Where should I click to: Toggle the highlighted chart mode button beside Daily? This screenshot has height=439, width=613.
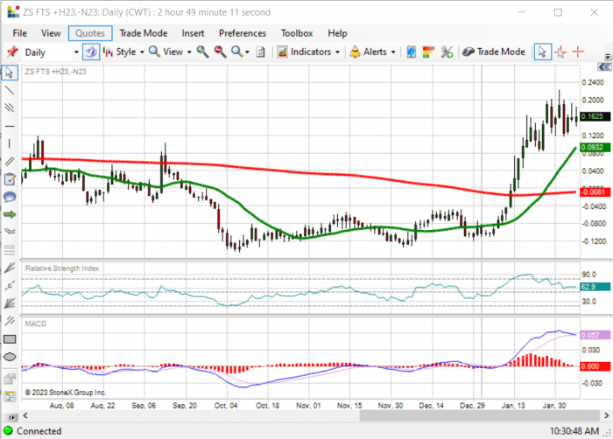[x=91, y=52]
